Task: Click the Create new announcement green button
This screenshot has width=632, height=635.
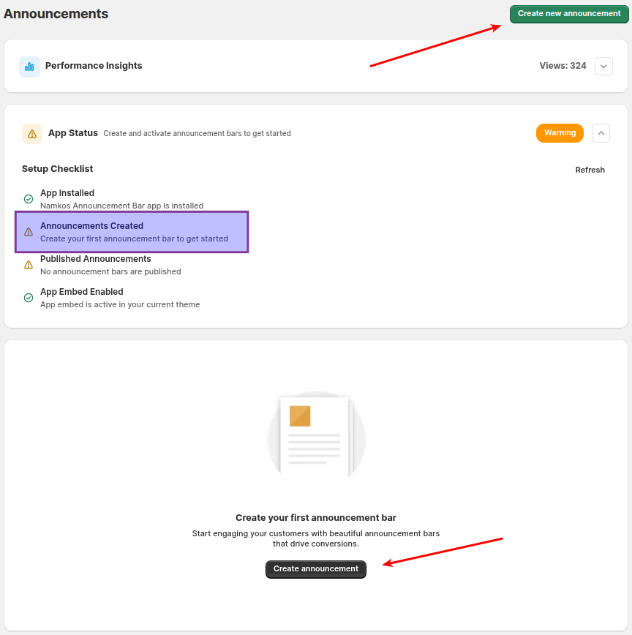Action: click(569, 14)
